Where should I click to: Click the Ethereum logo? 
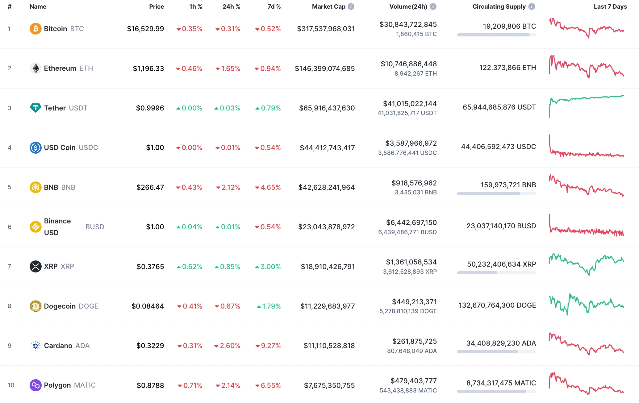(x=36, y=69)
